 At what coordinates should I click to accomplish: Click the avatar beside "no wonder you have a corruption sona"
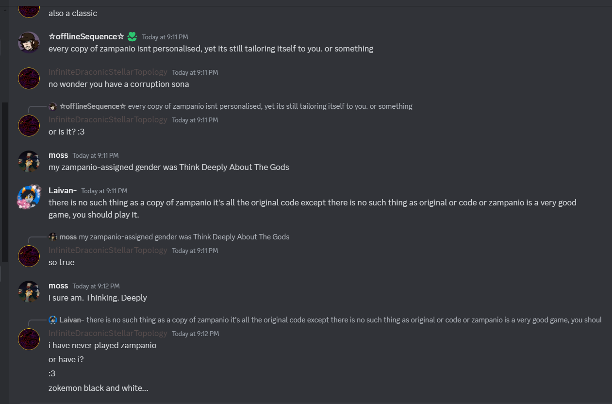point(29,78)
